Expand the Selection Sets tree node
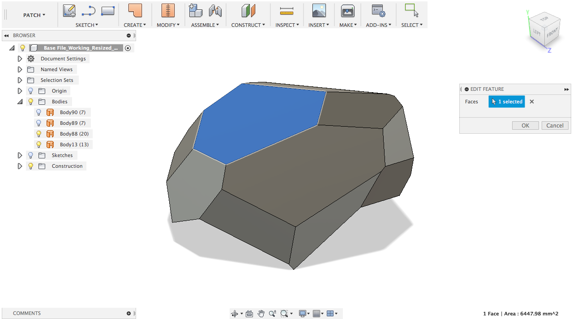 pyautogui.click(x=20, y=80)
